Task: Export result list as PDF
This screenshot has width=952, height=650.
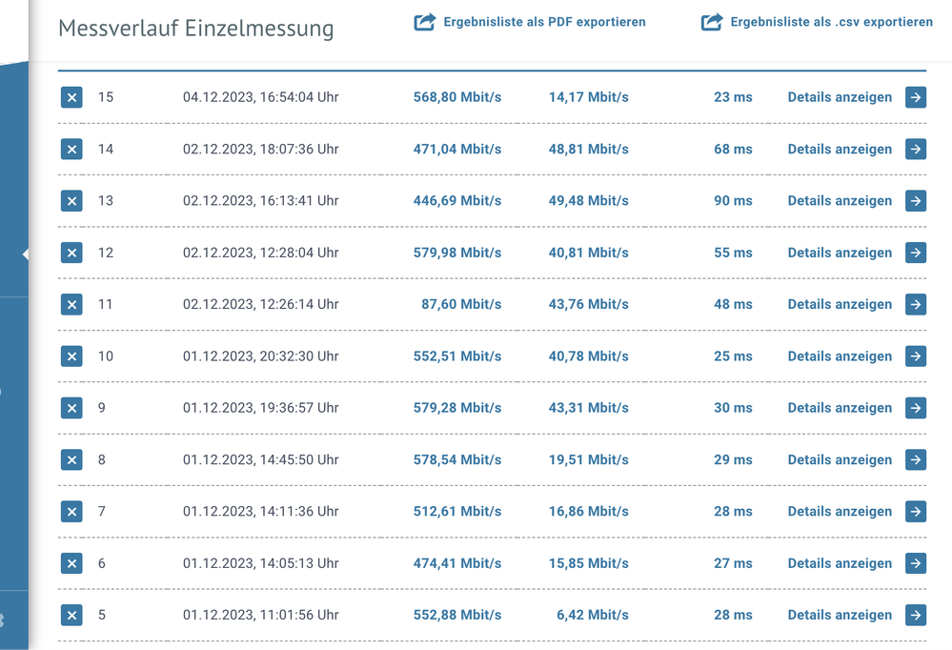Action: click(544, 22)
